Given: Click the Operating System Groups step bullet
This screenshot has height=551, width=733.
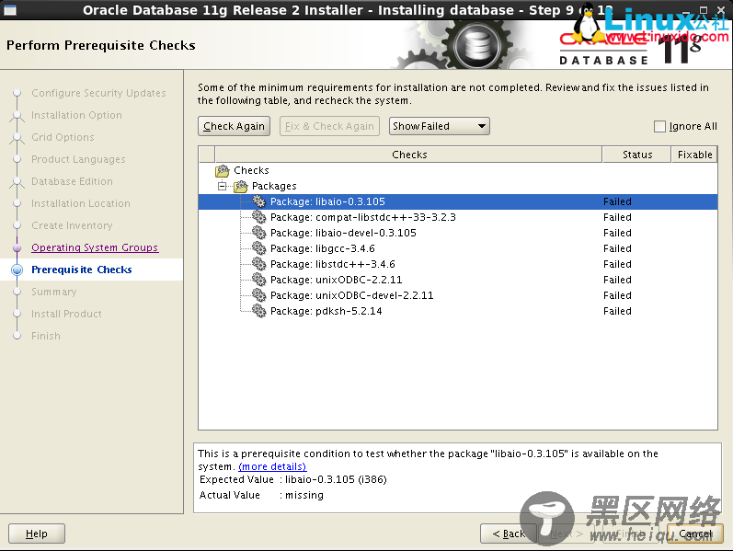Looking at the screenshot, I should [17, 247].
